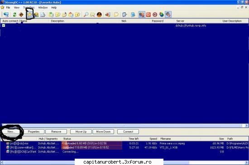Select transfer row [Ro][B][DCN]CurSfant
This screenshot has height=165, width=249.
coord(124,152)
